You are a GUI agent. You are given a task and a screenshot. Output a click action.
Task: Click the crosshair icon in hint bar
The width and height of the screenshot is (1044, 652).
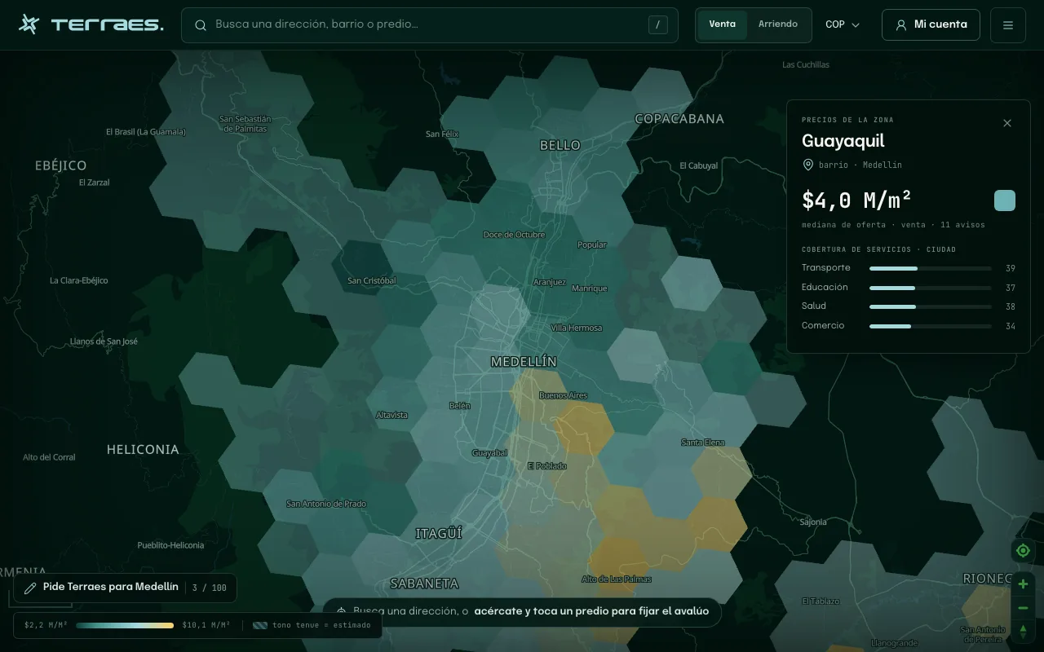(x=342, y=611)
